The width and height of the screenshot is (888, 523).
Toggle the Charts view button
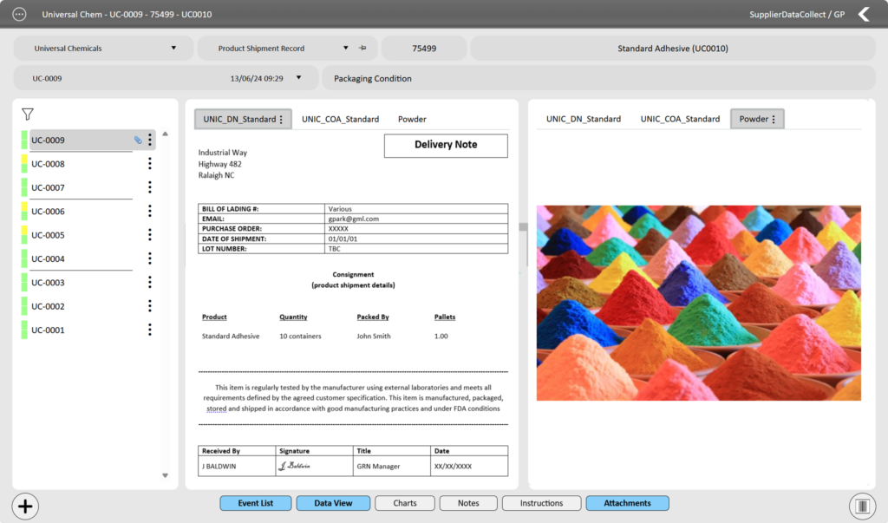[x=405, y=503]
